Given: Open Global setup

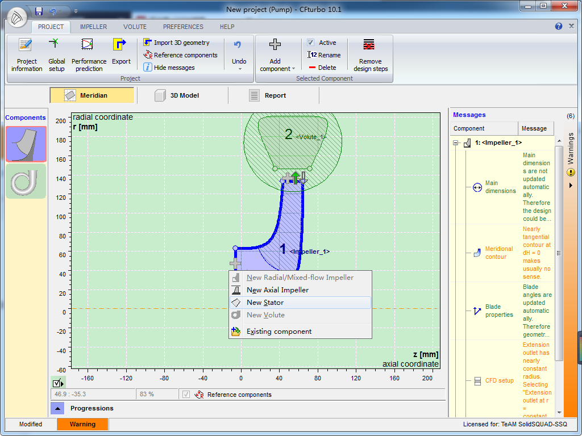Looking at the screenshot, I should click(x=56, y=55).
